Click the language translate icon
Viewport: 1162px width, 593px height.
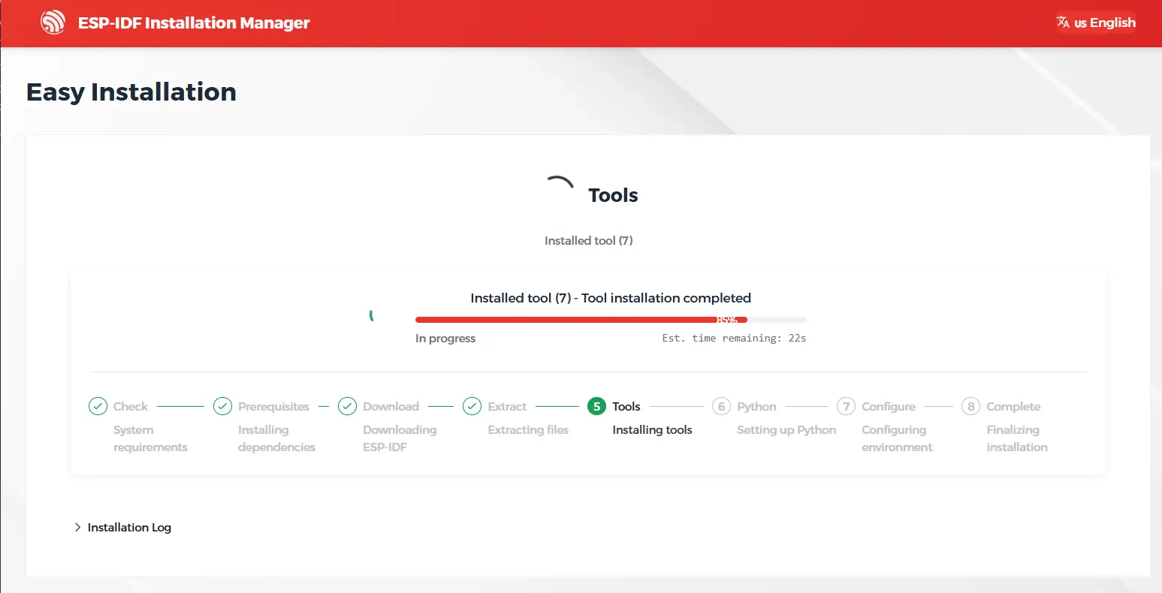[x=1063, y=23]
